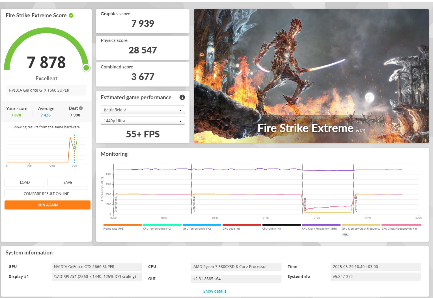Open the Show details link

tap(215, 291)
